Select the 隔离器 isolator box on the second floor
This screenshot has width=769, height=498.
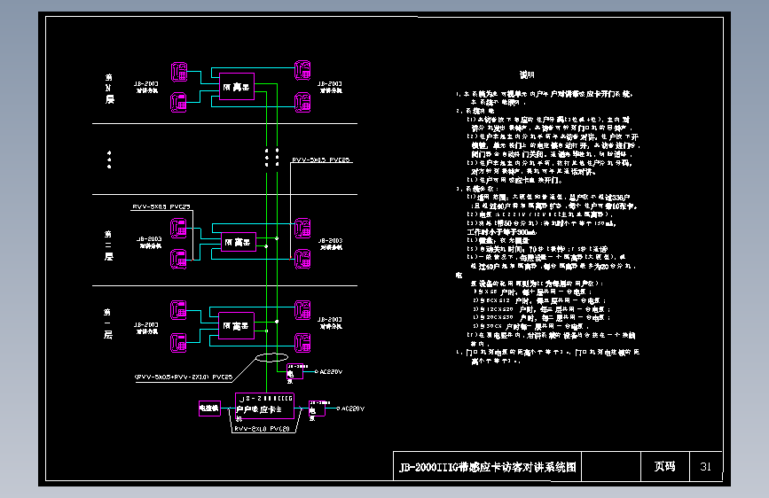(239, 242)
